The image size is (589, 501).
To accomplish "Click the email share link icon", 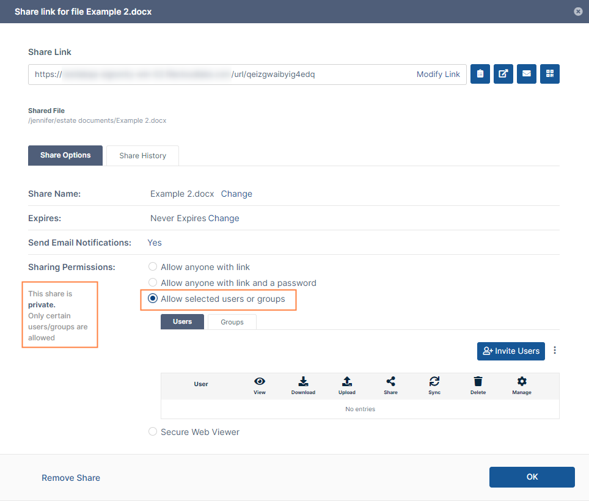I will click(526, 74).
